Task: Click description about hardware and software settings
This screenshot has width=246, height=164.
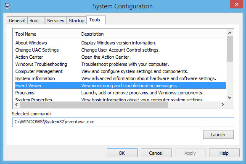Action: (148, 78)
